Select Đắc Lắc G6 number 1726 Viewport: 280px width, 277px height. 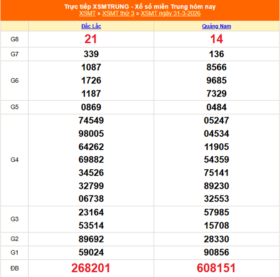91,80
